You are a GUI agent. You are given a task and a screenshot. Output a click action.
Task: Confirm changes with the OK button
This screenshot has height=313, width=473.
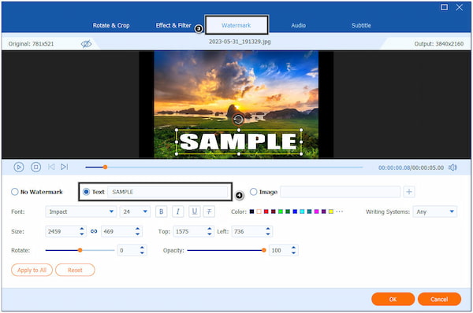393,299
